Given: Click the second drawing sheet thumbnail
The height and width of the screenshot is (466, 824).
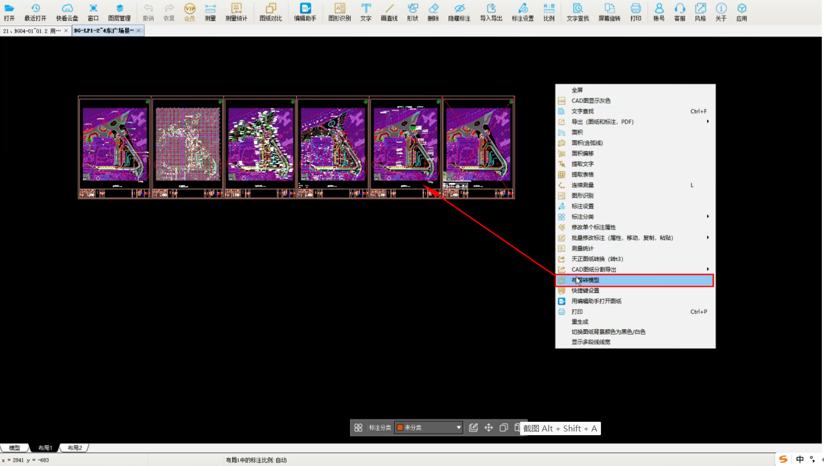Looking at the screenshot, I should (x=188, y=147).
